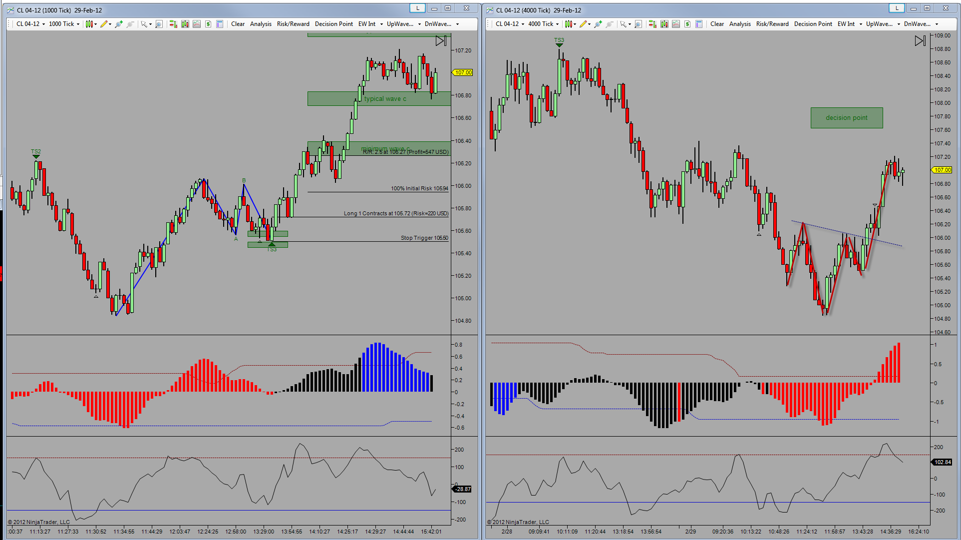The width and height of the screenshot is (961, 540).
Task: Zoom in on the 1000 Tick chart
Action: coord(119,24)
